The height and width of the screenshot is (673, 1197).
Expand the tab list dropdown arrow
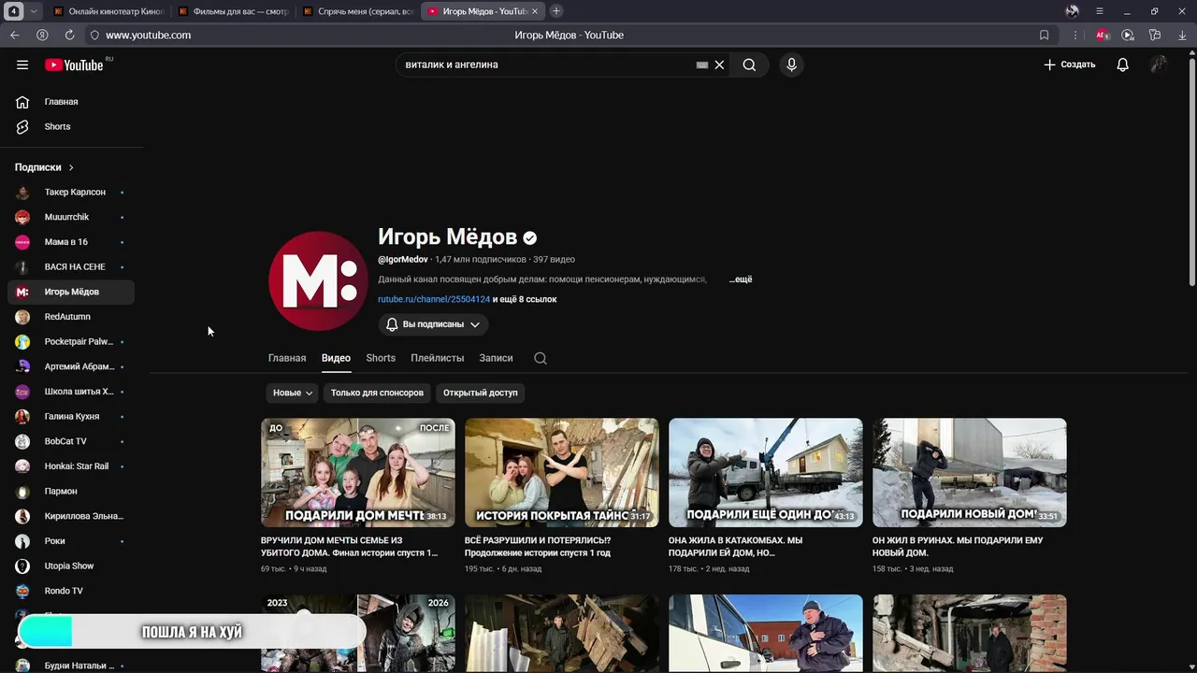[x=34, y=11]
